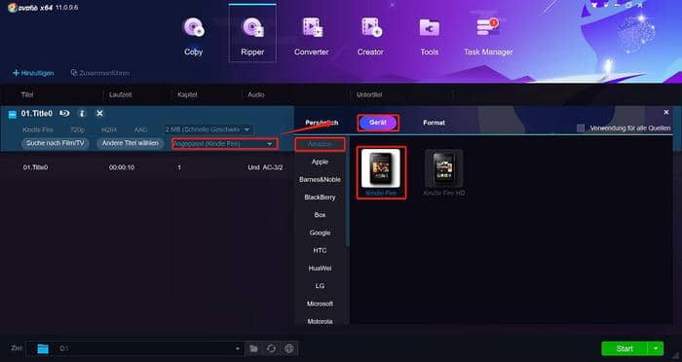Toggle the blue checkbox beside 01.Title0
Image resolution: width=682 pixels, height=362 pixels.
coord(12,115)
